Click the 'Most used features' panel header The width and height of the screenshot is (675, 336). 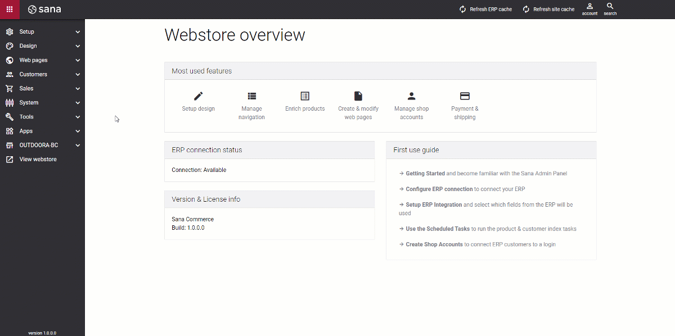(x=380, y=71)
